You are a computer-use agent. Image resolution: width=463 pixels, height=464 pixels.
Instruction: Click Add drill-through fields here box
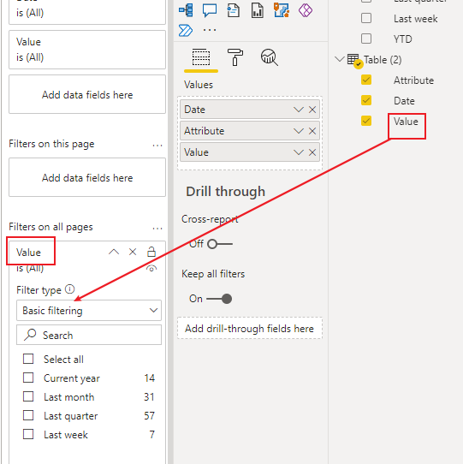(250, 328)
